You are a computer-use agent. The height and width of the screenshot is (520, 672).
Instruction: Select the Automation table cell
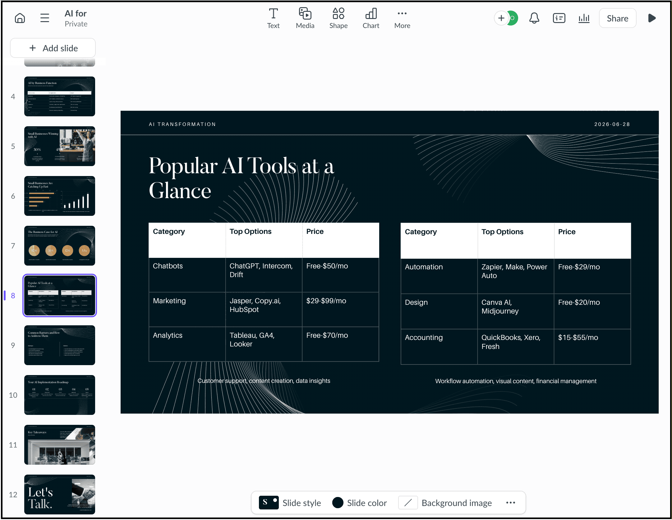[439, 276]
